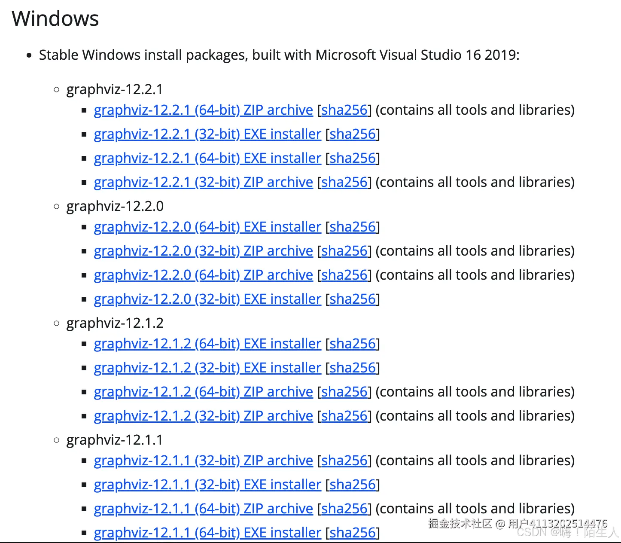Open sha256 for graphviz-12.2.0 32-bit EXE installer
Screen dimensions: 621x543
click(x=353, y=299)
